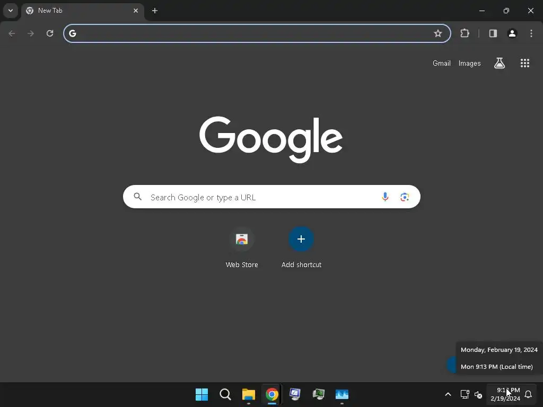Open the Extensions puzzle icon
543x407 pixels.
pos(465,33)
